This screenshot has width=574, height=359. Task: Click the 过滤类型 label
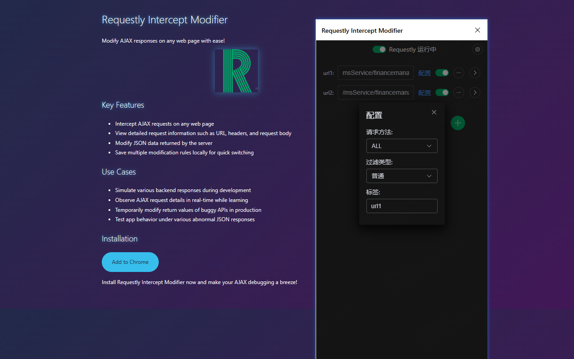click(x=379, y=162)
